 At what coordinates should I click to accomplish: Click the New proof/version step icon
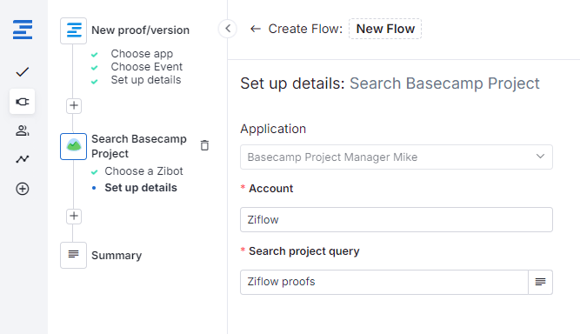pyautogui.click(x=74, y=30)
